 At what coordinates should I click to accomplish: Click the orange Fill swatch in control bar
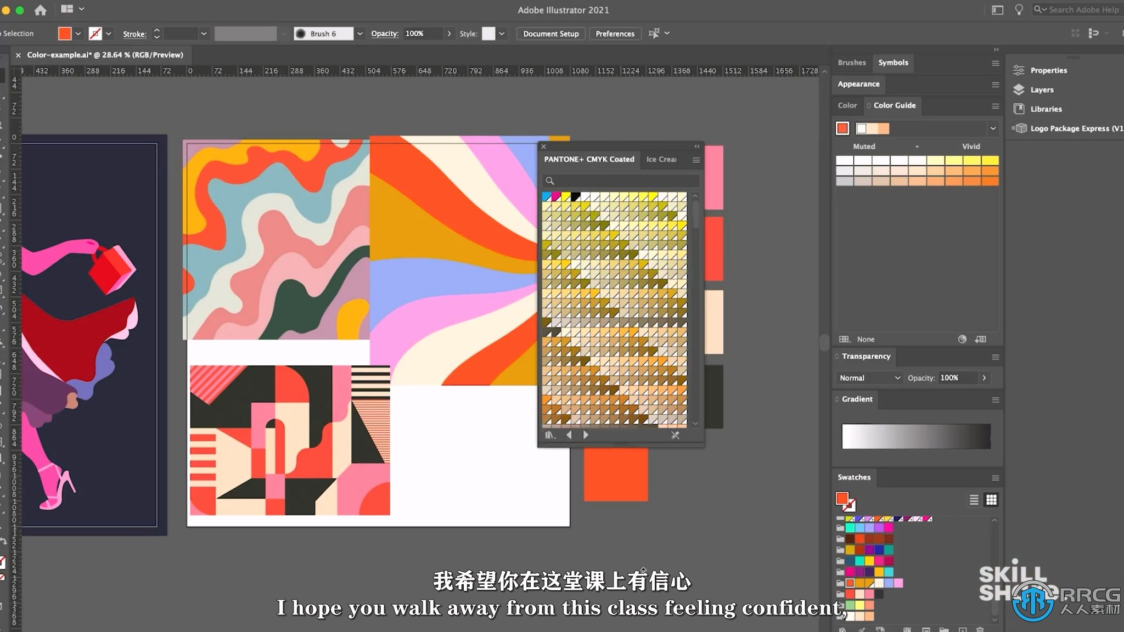pyautogui.click(x=65, y=33)
